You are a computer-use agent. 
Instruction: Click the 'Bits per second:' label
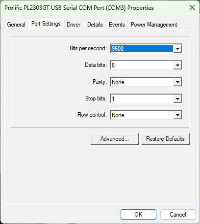point(88,48)
